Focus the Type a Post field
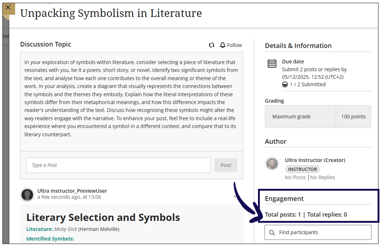382x246 pixels. (x=118, y=165)
